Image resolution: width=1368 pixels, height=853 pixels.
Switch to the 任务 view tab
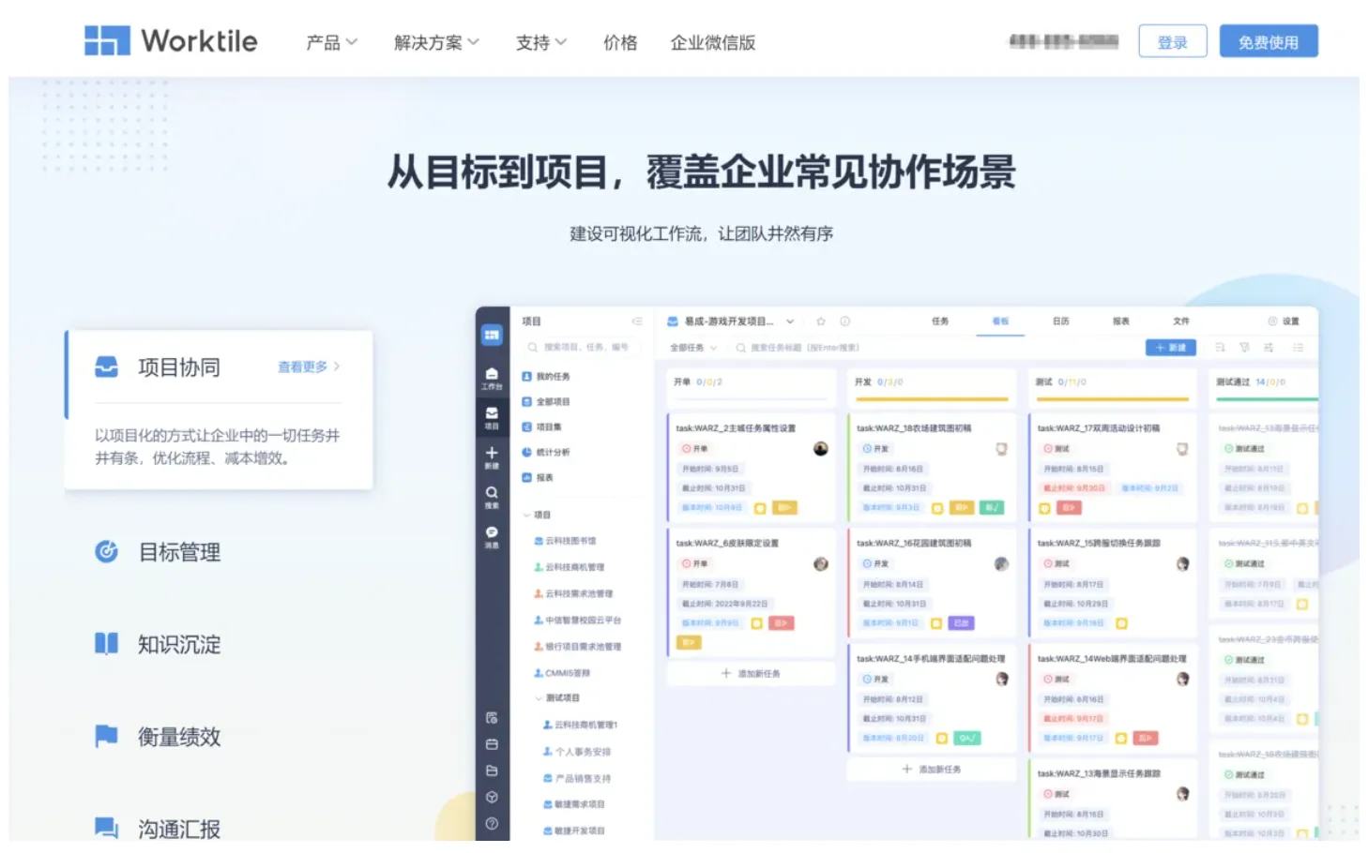(940, 321)
